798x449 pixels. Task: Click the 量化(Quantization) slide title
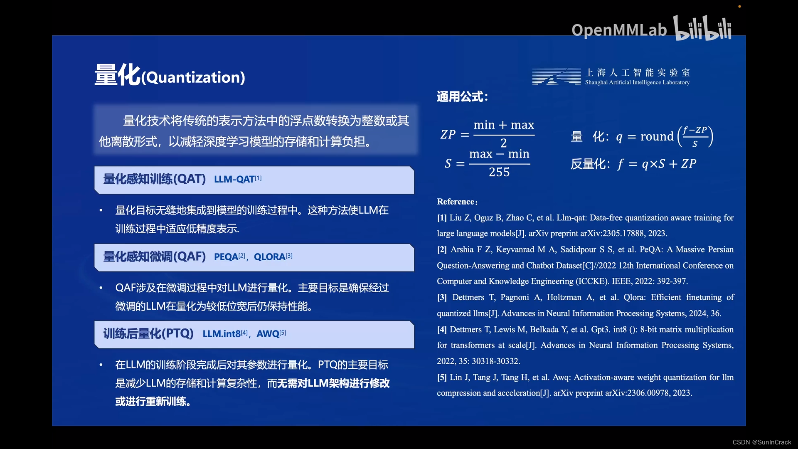pos(170,76)
